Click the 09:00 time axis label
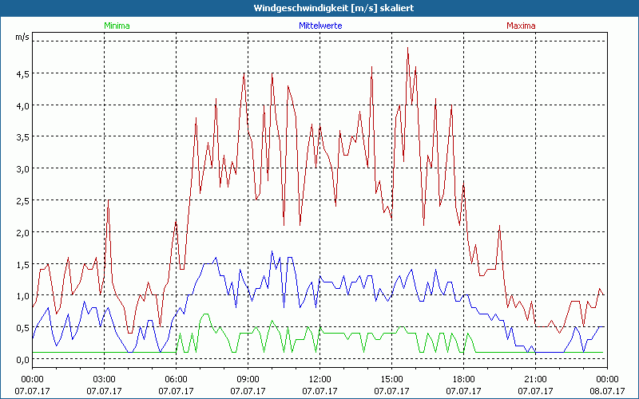 click(x=248, y=379)
